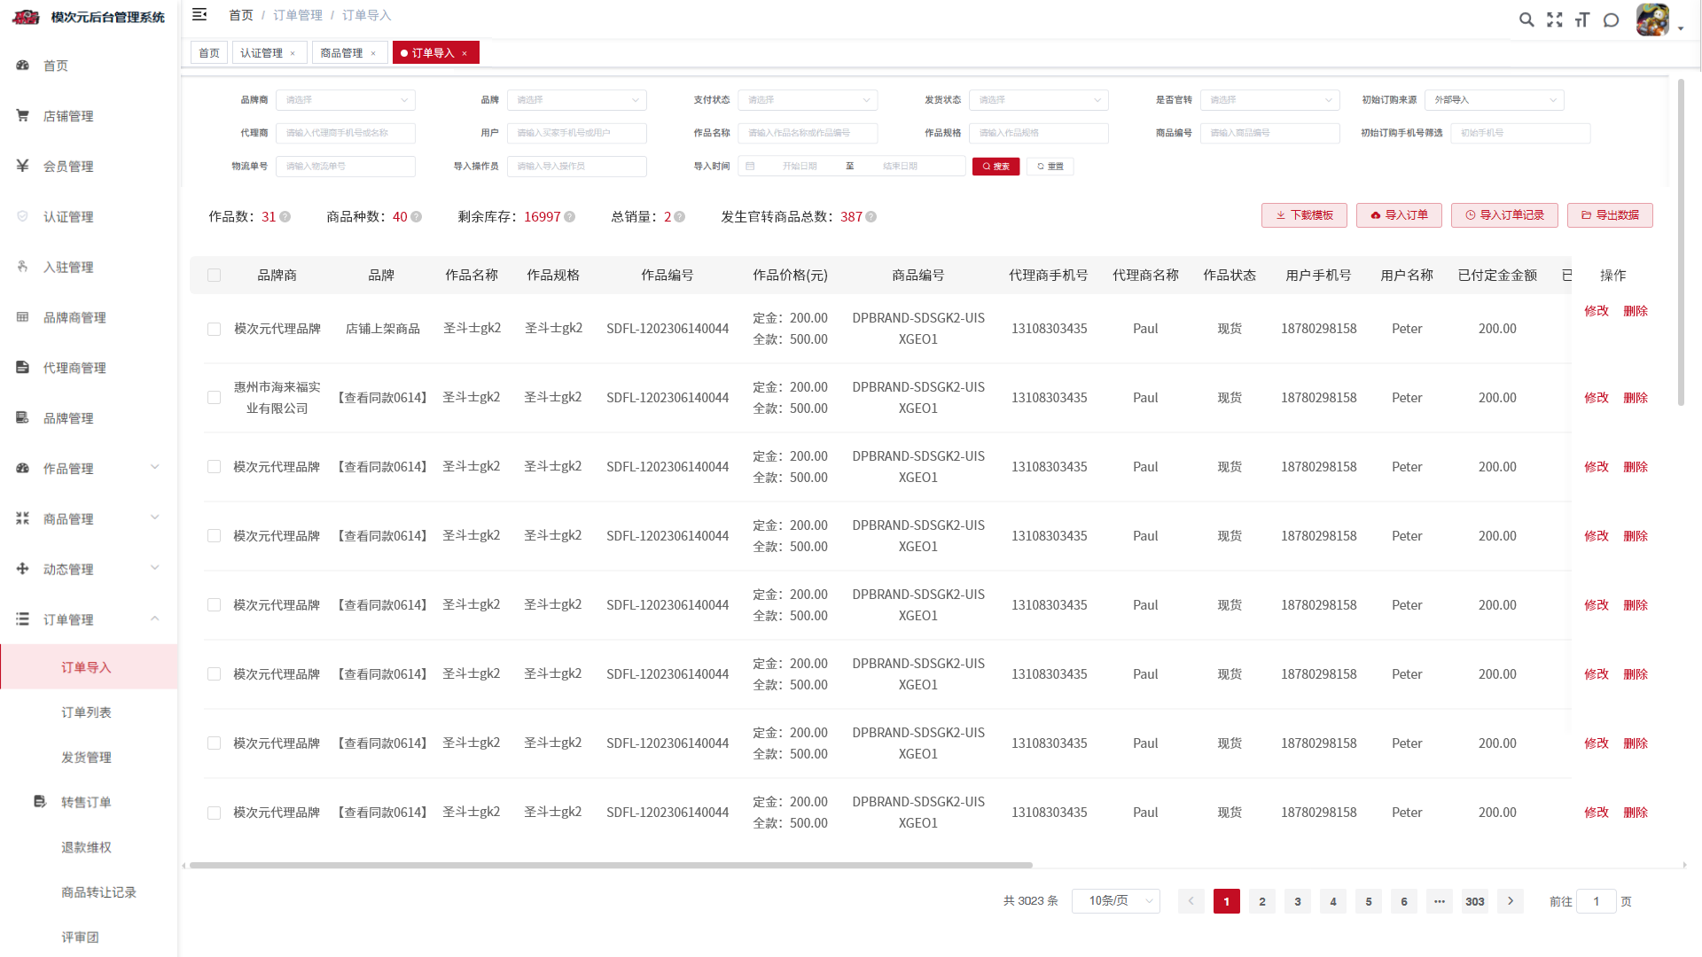Click 删除 in the 惠州市海来福实业有限公司 row

(1636, 398)
